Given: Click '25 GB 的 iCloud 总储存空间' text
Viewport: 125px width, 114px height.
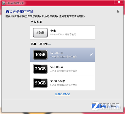Looking at the screenshot, I should (x=64, y=71).
